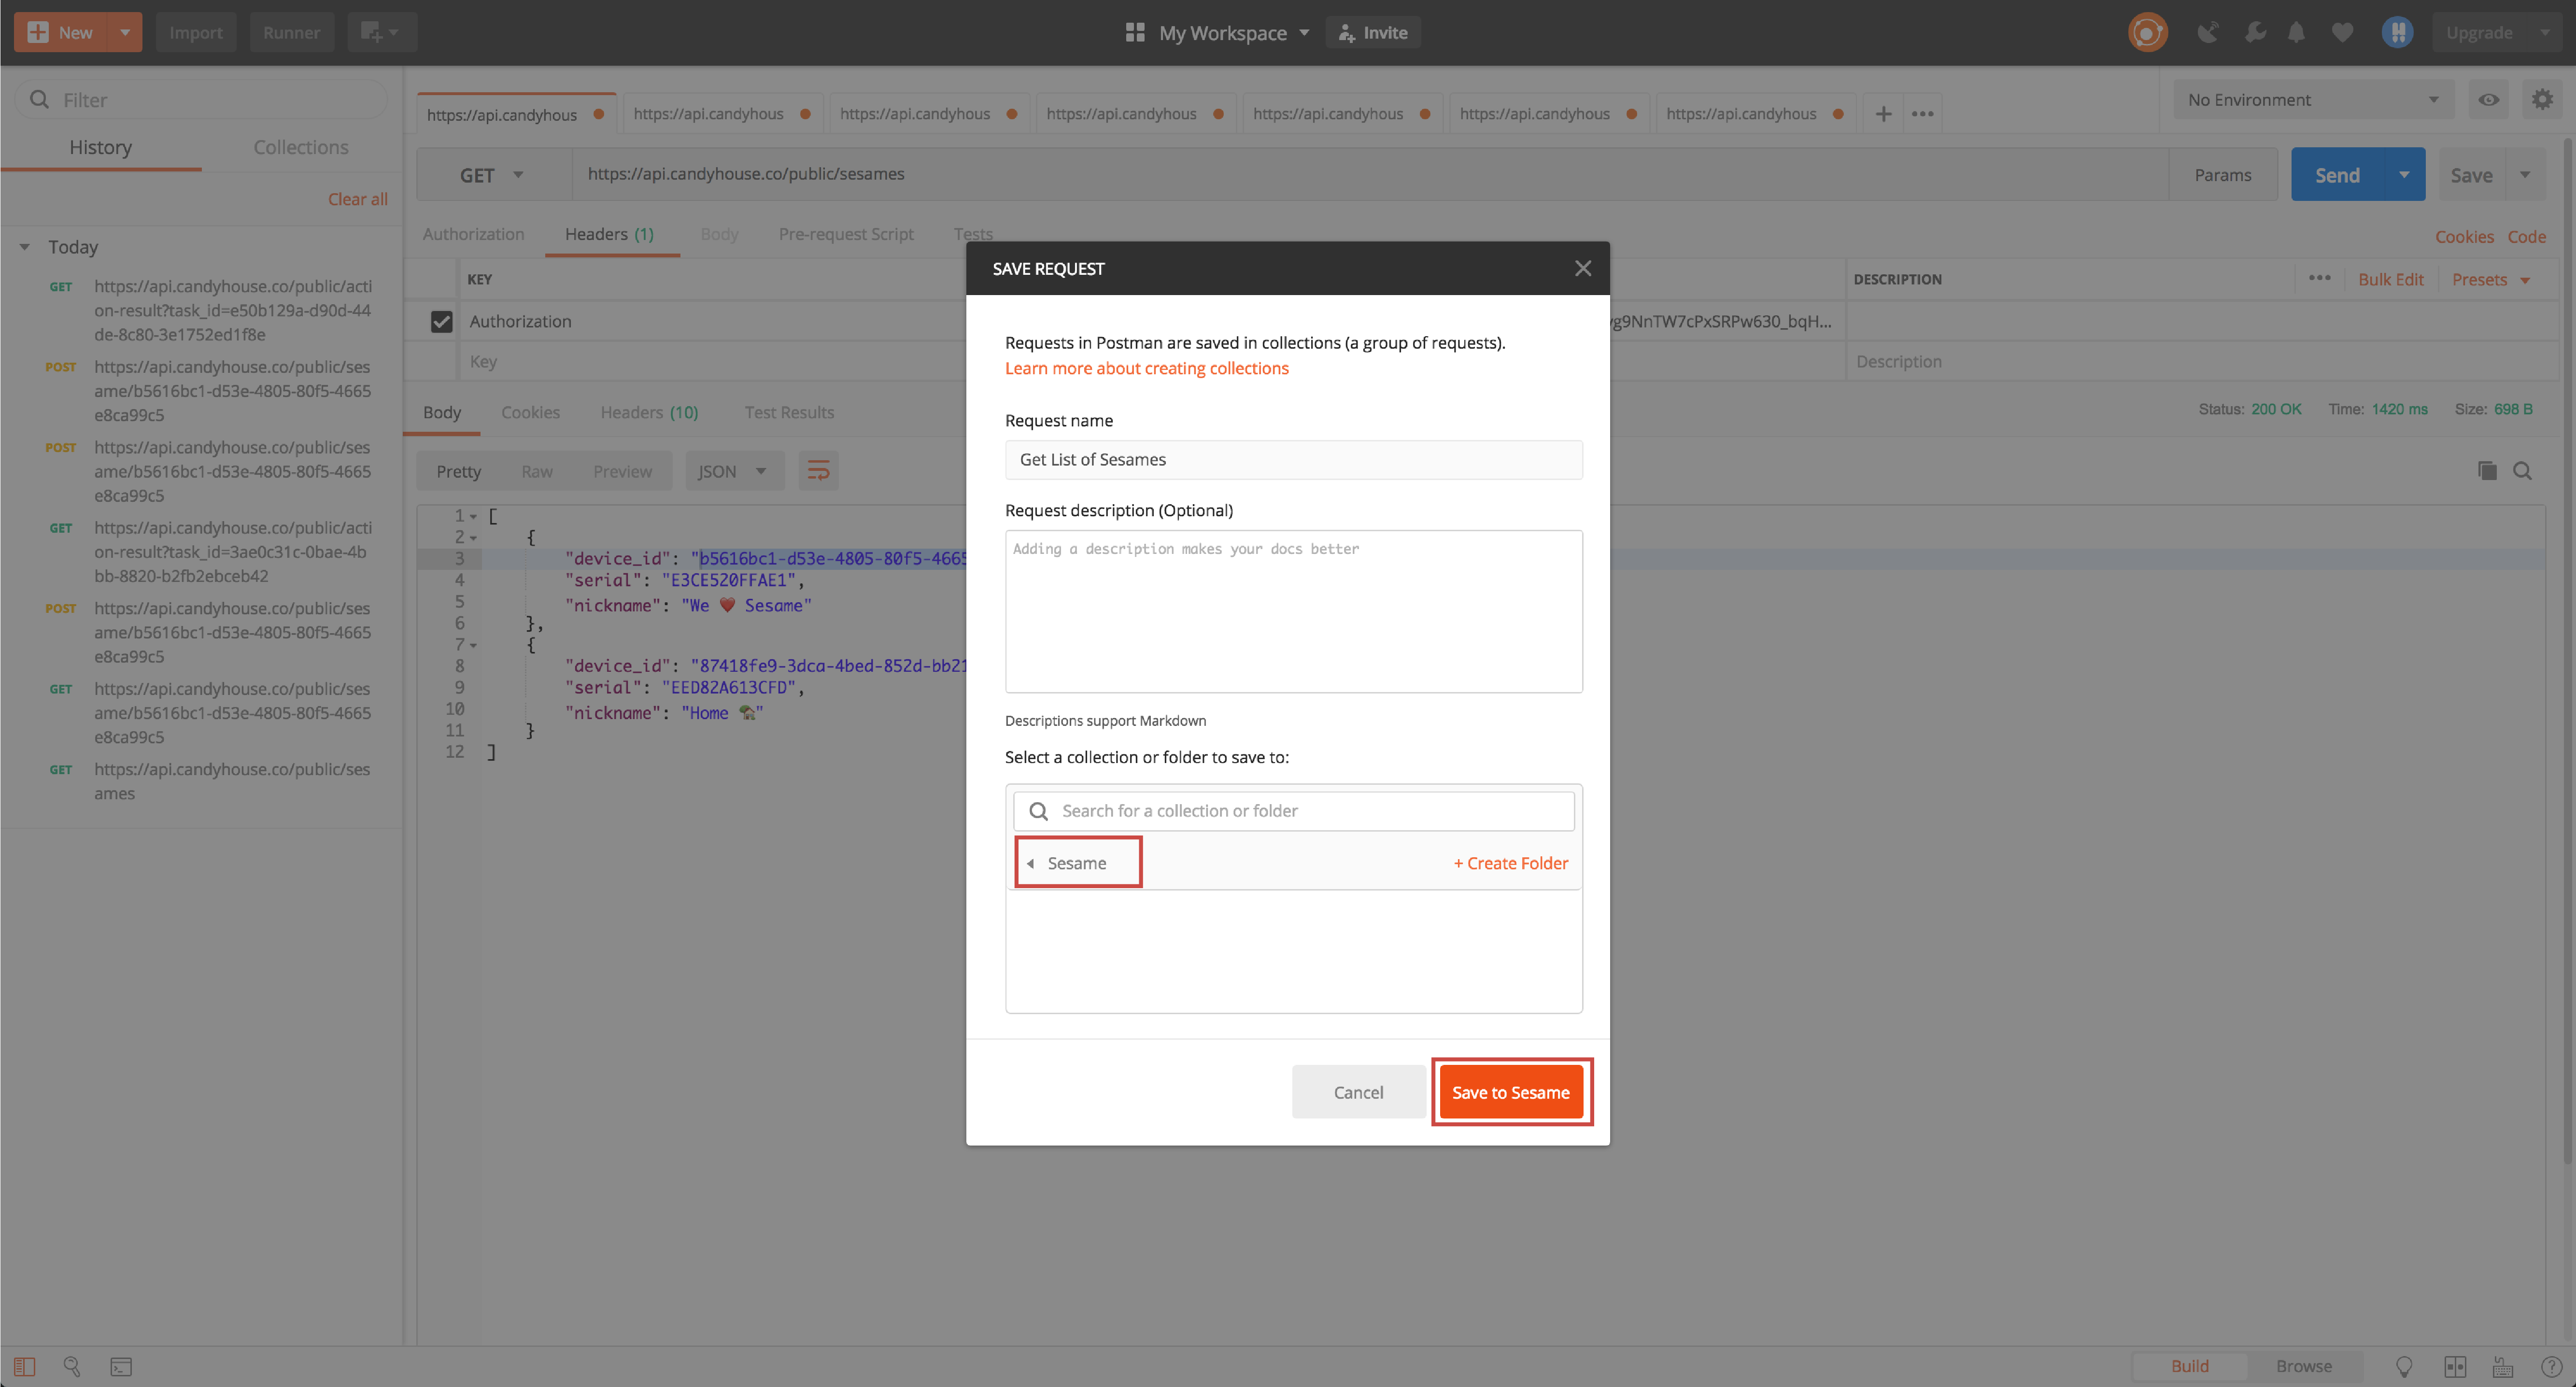Collapse the Today history group
The width and height of the screenshot is (2576, 1387).
point(25,247)
